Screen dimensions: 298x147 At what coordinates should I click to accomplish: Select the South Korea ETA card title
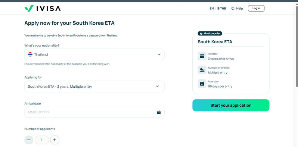pos(215,42)
